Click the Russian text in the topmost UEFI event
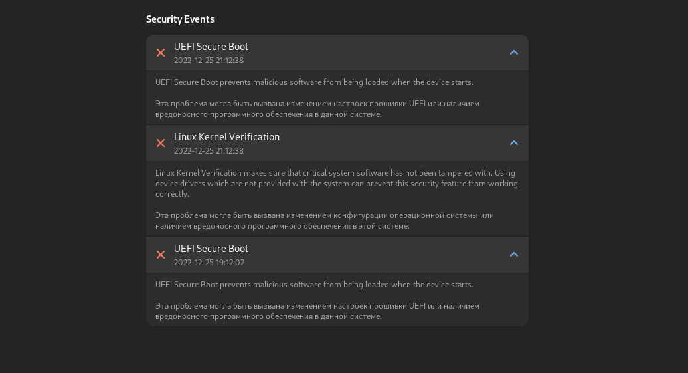Image resolution: width=688 pixels, height=373 pixels. [317, 109]
